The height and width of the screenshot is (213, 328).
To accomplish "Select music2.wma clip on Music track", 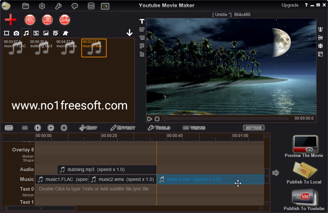I will coord(123,179).
